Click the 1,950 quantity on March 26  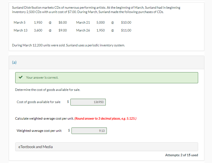click(101, 30)
